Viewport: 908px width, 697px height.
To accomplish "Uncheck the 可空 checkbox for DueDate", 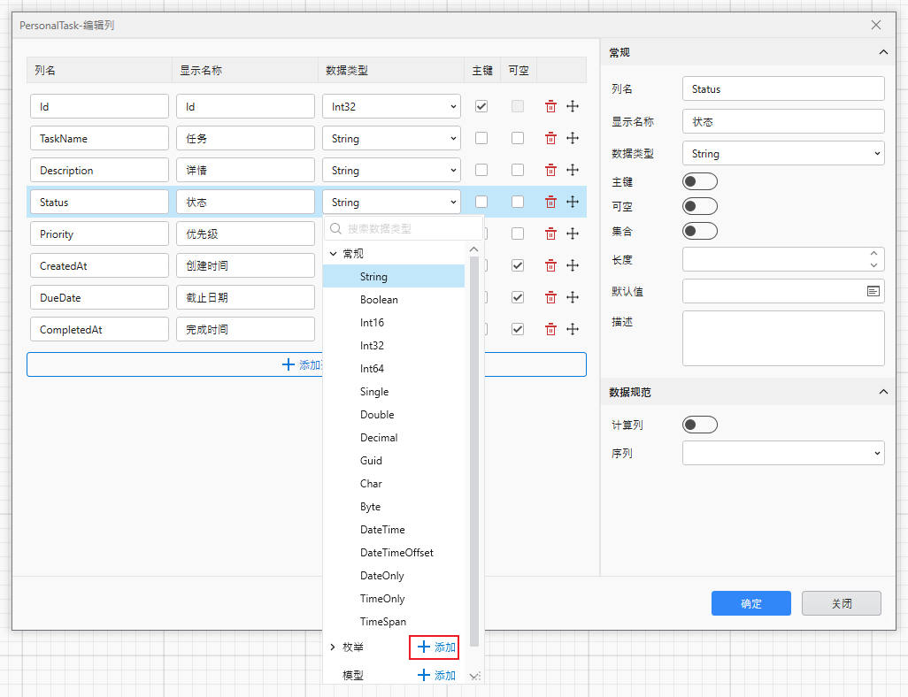I will point(517,297).
